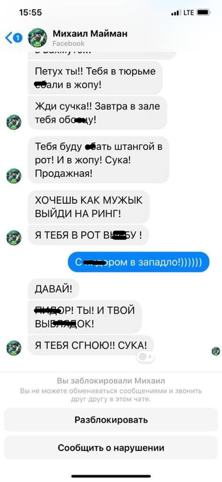Tap the sender avatar beside the 'Завтра в зале' message

click(x=14, y=122)
